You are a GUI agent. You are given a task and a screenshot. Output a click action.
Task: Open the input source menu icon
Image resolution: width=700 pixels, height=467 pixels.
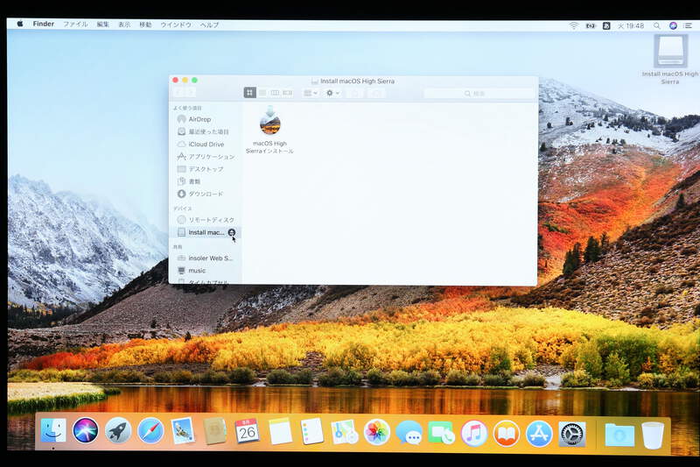(606, 26)
